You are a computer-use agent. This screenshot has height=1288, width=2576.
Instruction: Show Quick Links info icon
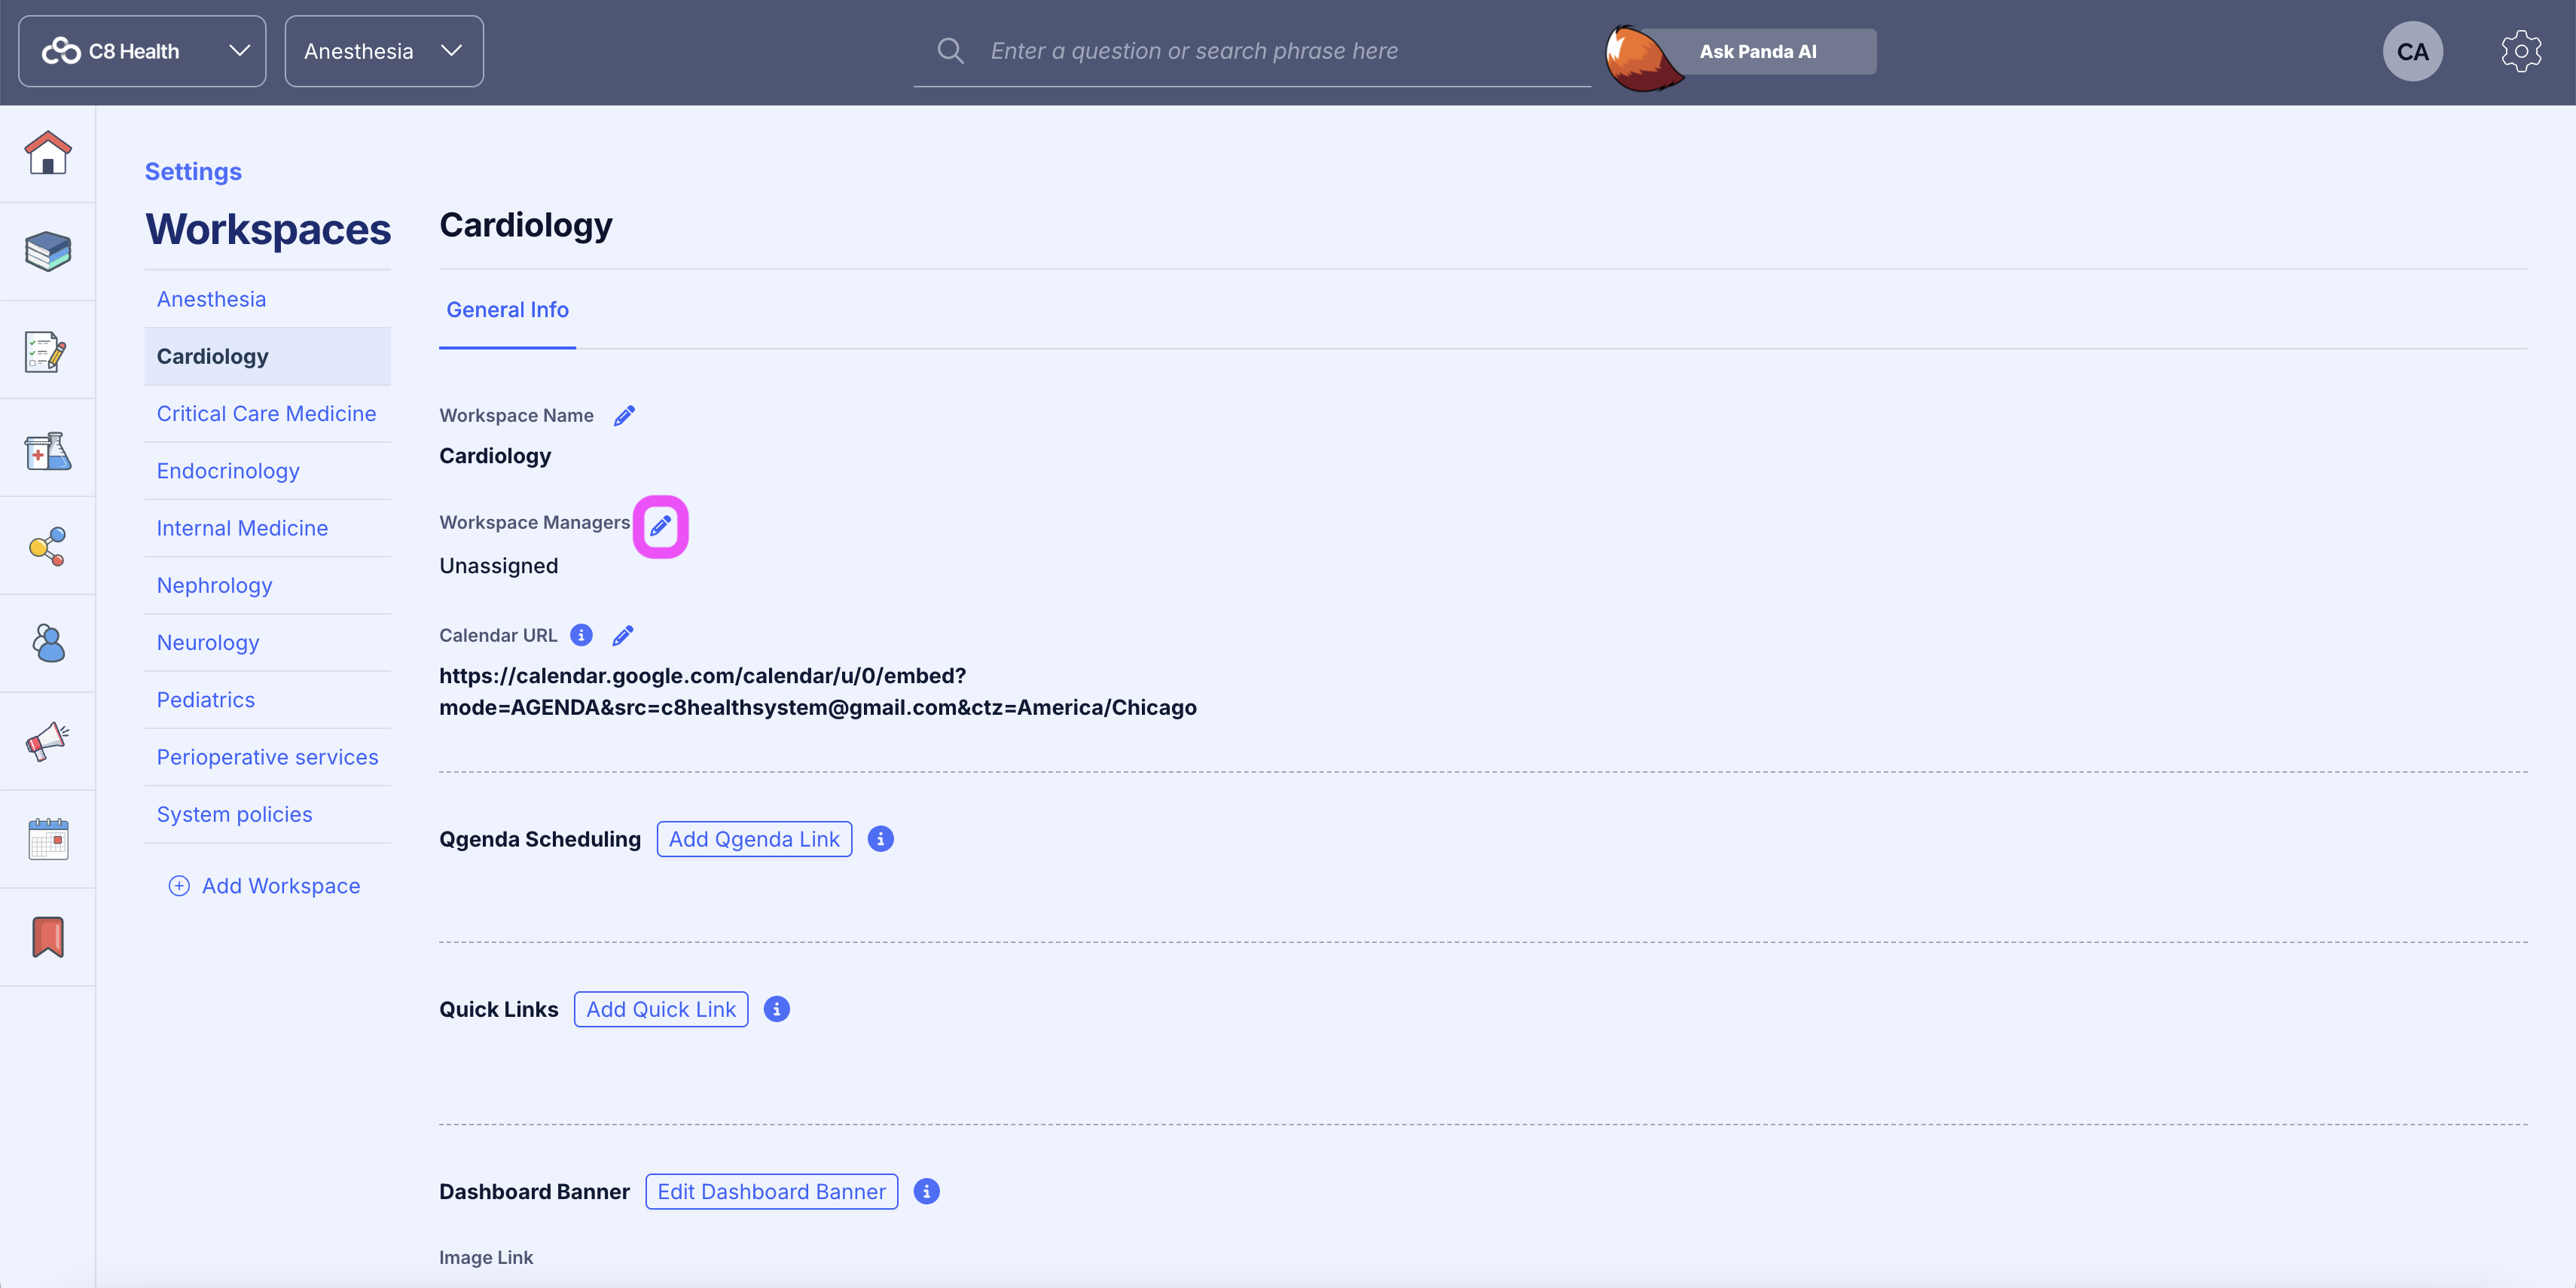[776, 1010]
